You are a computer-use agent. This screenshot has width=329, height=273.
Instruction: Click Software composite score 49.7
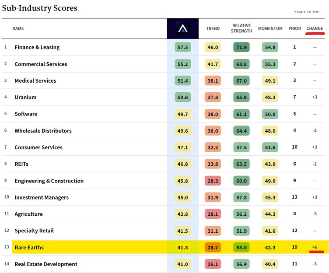183,114
